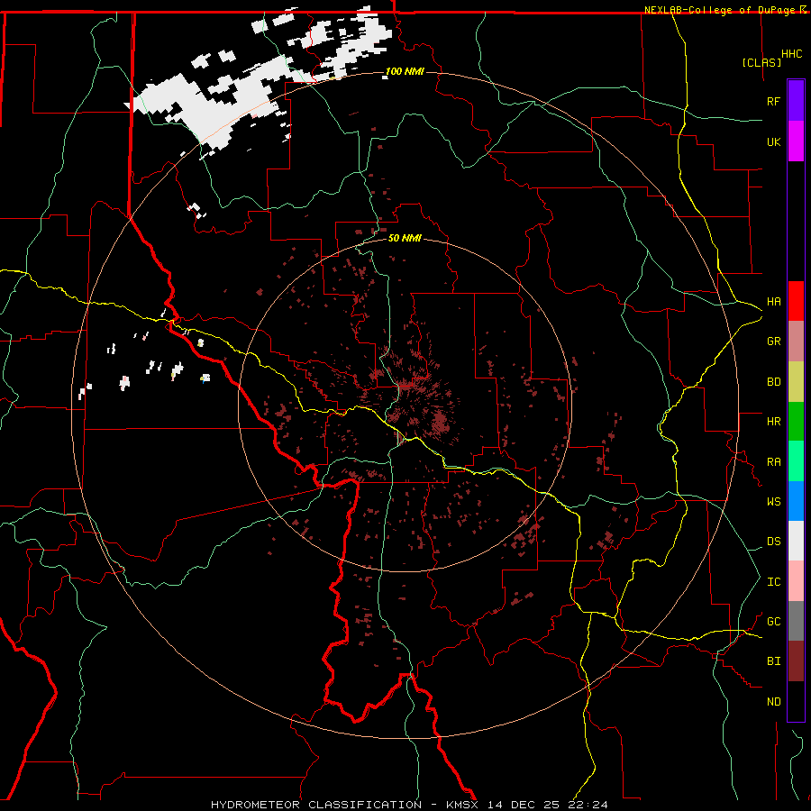811x811 pixels.
Task: Click the green HR heavy rain swatch
Action: [796, 422]
